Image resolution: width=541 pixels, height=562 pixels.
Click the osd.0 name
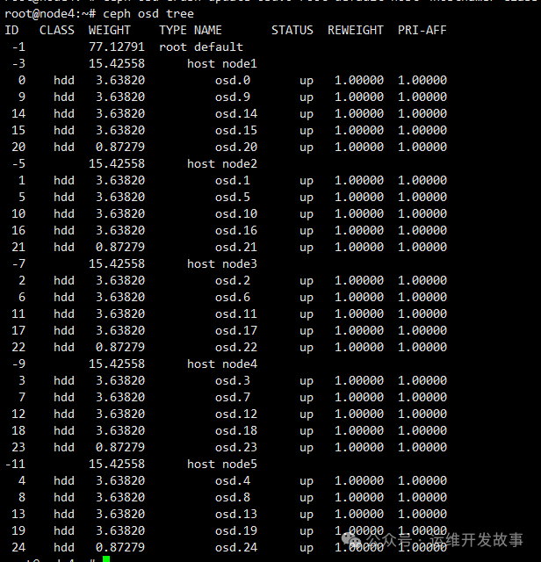tap(233, 80)
